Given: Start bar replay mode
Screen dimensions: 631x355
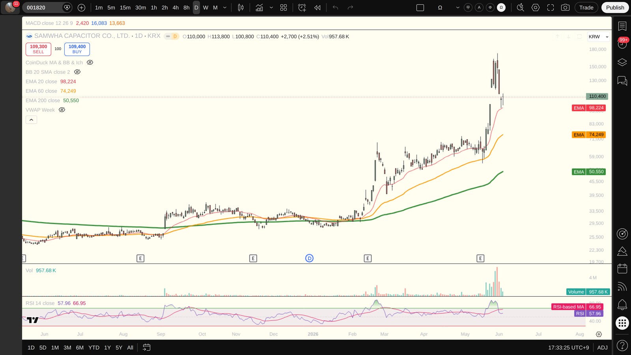Looking at the screenshot, I should 317,7.
